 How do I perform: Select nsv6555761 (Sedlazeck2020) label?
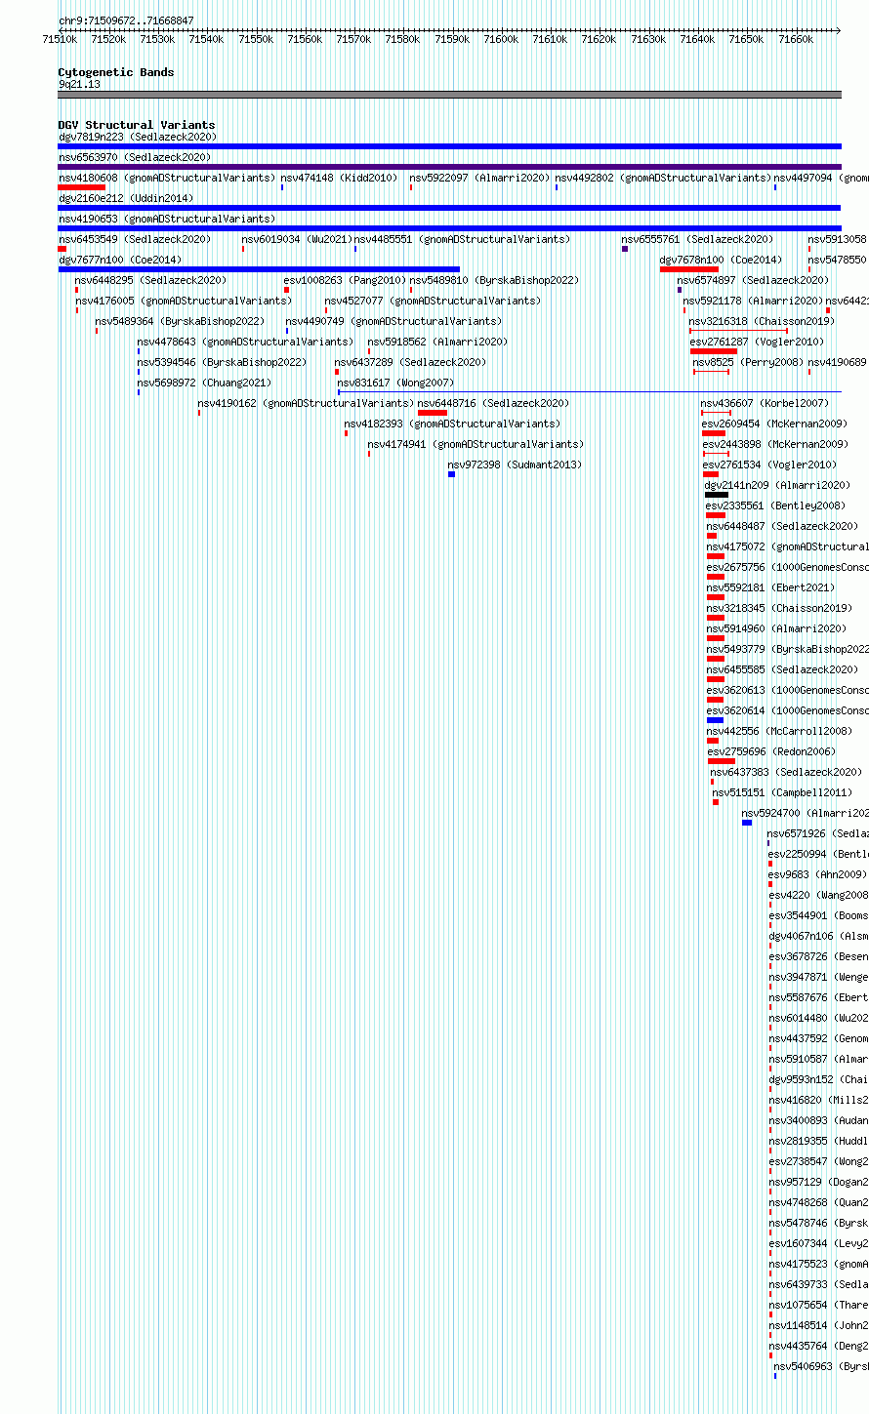pos(697,239)
